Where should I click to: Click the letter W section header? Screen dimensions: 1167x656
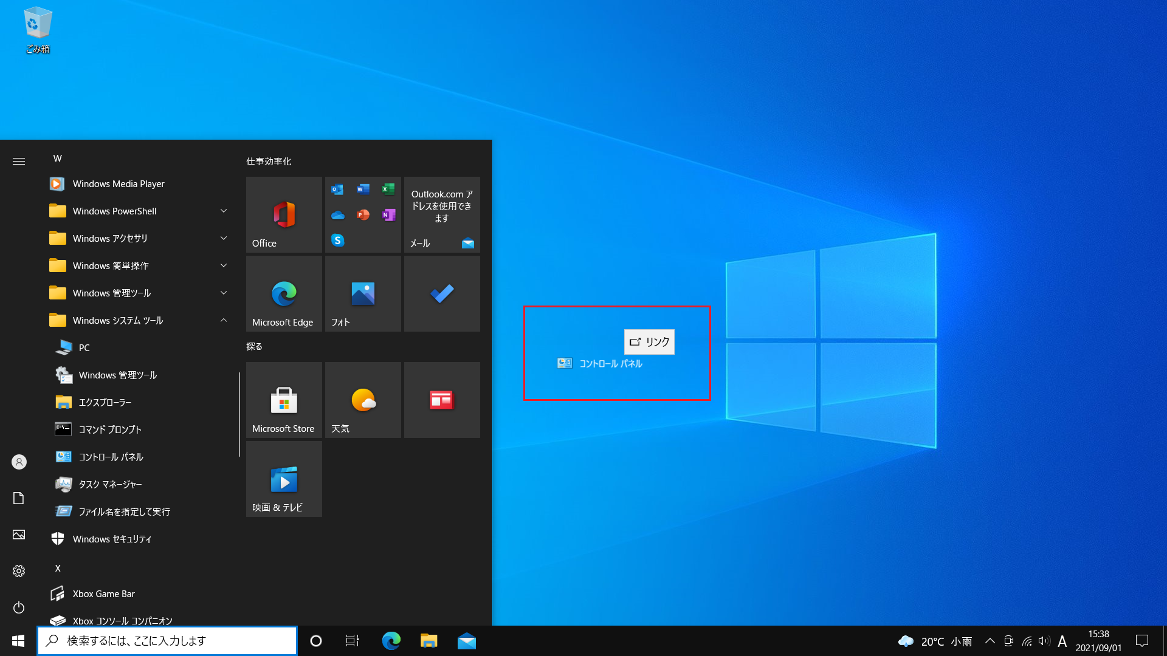coord(58,158)
